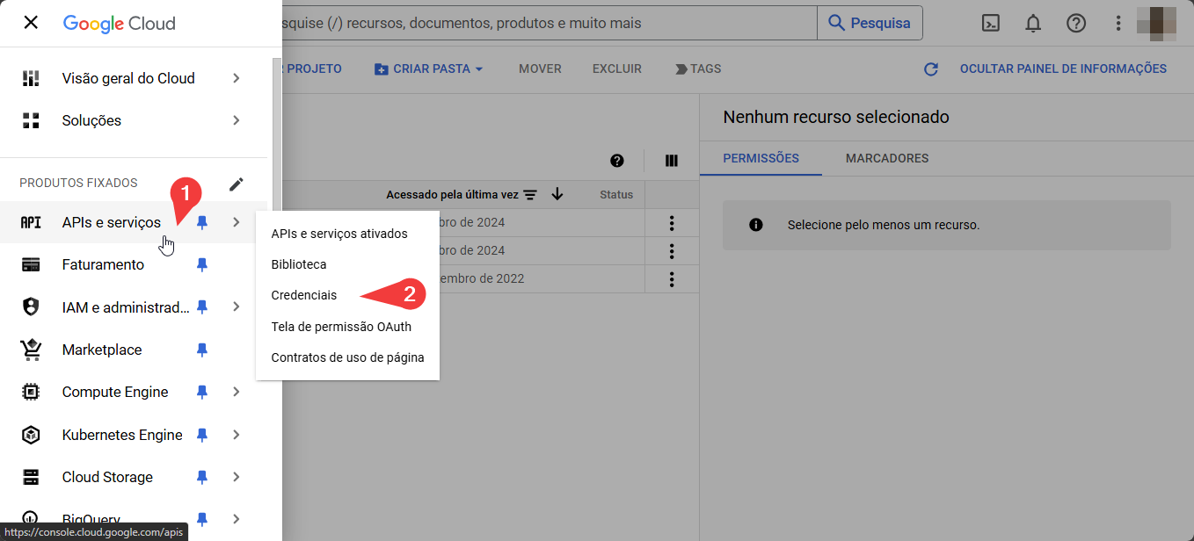Click the search resources input field

(x=550, y=24)
